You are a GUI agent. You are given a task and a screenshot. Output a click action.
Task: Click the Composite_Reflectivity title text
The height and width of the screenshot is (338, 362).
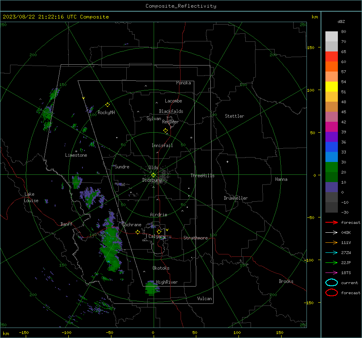tap(181, 6)
